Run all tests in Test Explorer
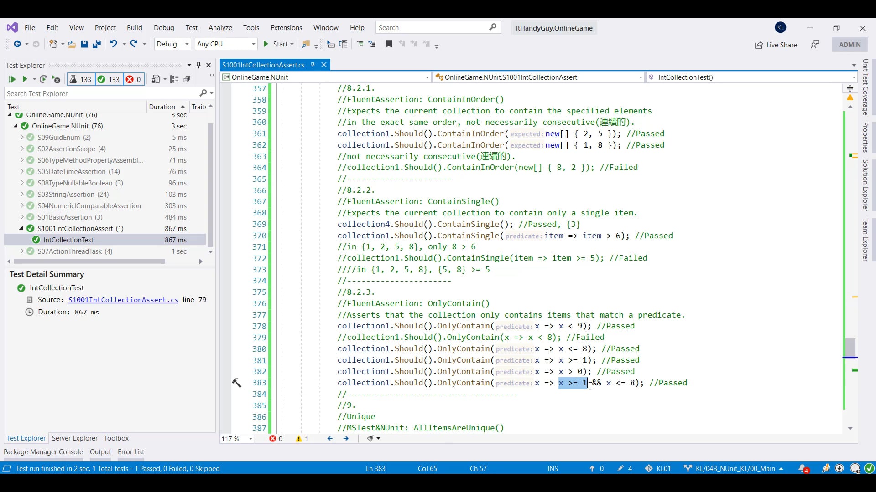 pyautogui.click(x=12, y=79)
